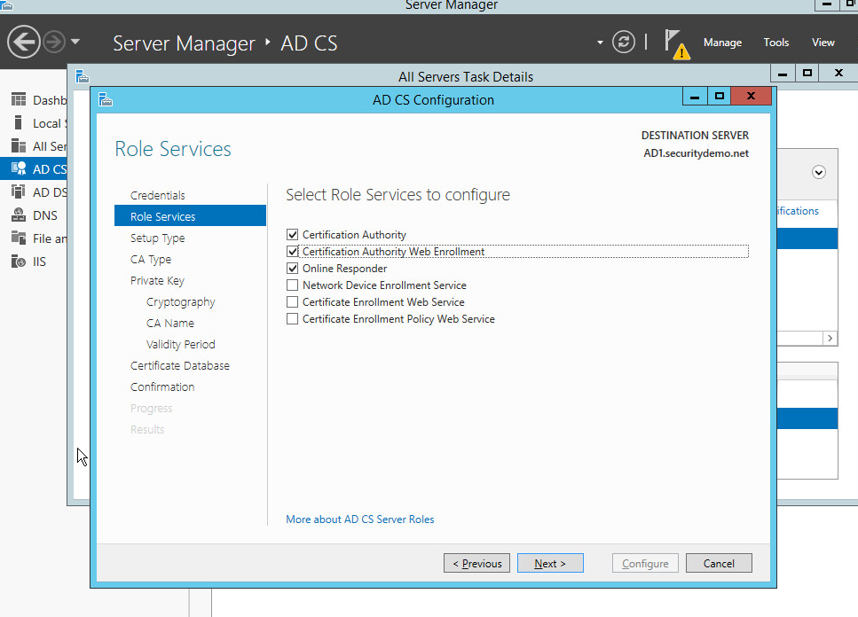Go to the Credentials wizard step

click(158, 195)
